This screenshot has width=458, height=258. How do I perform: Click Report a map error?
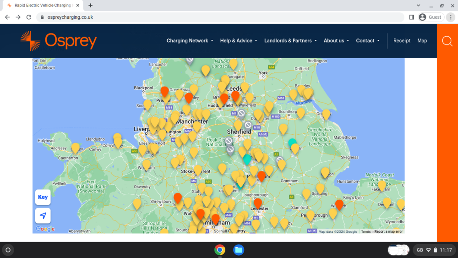coord(388,232)
